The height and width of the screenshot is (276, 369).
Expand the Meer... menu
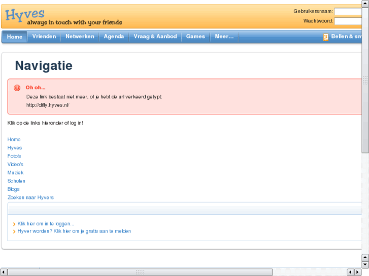tap(224, 36)
